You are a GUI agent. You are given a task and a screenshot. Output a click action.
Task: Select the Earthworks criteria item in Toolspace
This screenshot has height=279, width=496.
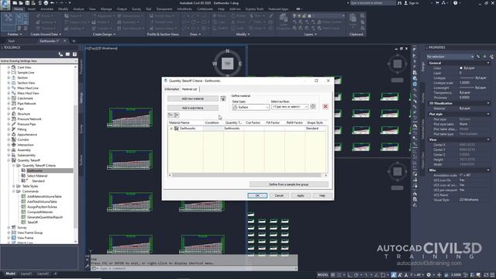pyautogui.click(x=34, y=170)
